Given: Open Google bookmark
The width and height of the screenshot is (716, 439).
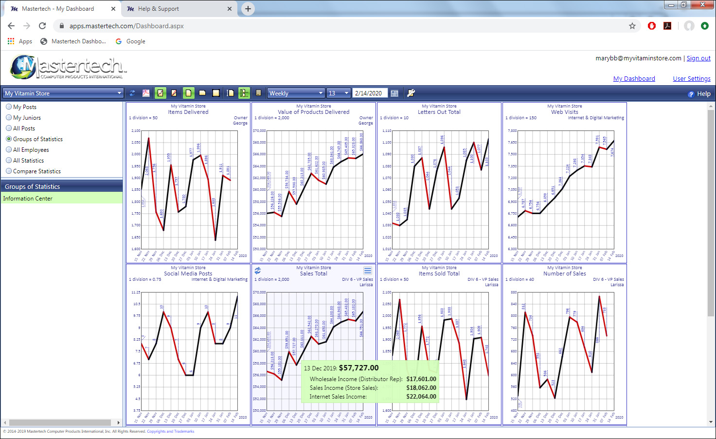Looking at the screenshot, I should point(130,41).
